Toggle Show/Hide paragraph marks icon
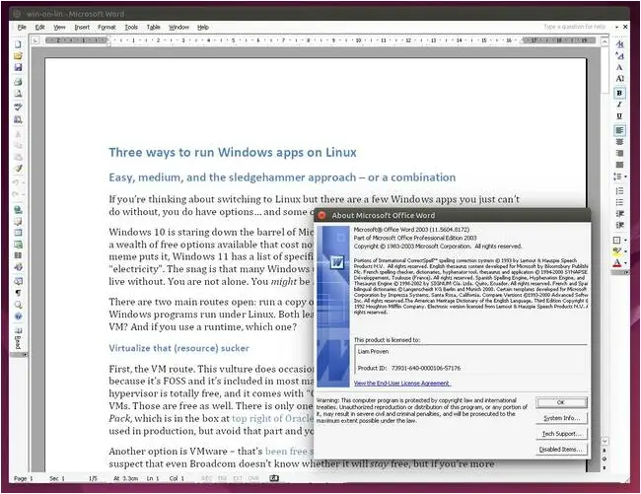The image size is (641, 494). 18,293
